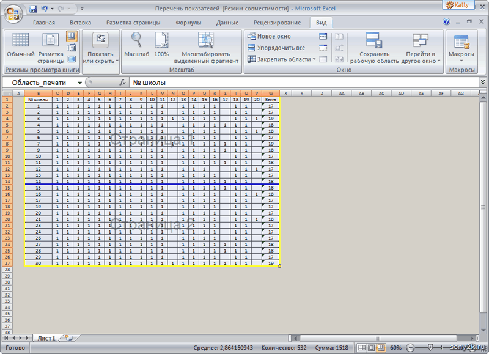Click the Всего header cell
The image size is (489, 354).
pyautogui.click(x=271, y=100)
